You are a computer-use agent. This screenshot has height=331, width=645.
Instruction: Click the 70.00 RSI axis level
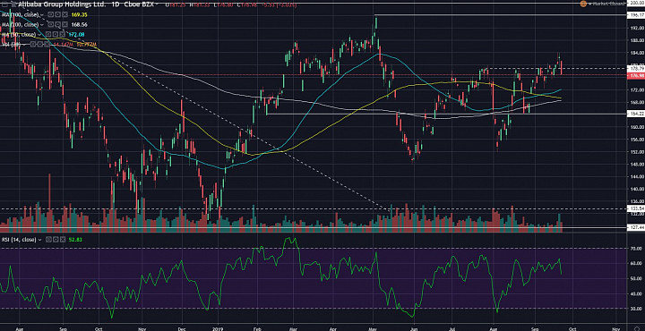coord(637,249)
